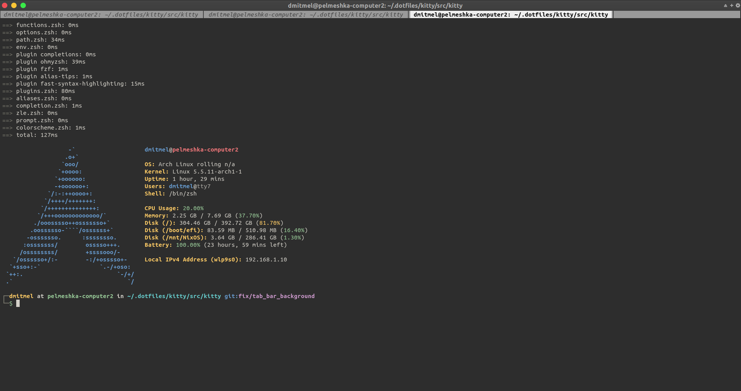Click the 'Memory: 2.25 GB / 7.69 GB' line
The height and width of the screenshot is (391, 741).
point(203,216)
